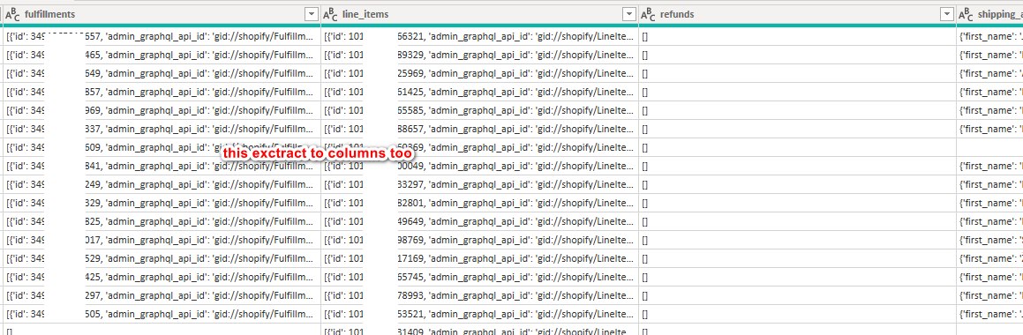Click fulfillments cell with id ending 609

tap(162, 148)
